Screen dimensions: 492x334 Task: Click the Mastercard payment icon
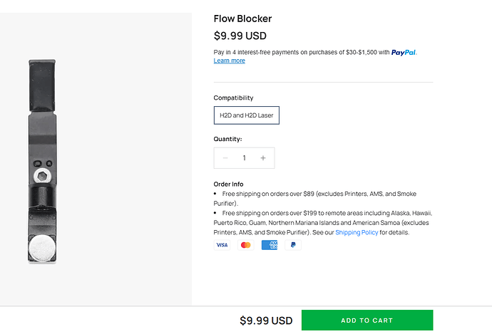tap(246, 245)
